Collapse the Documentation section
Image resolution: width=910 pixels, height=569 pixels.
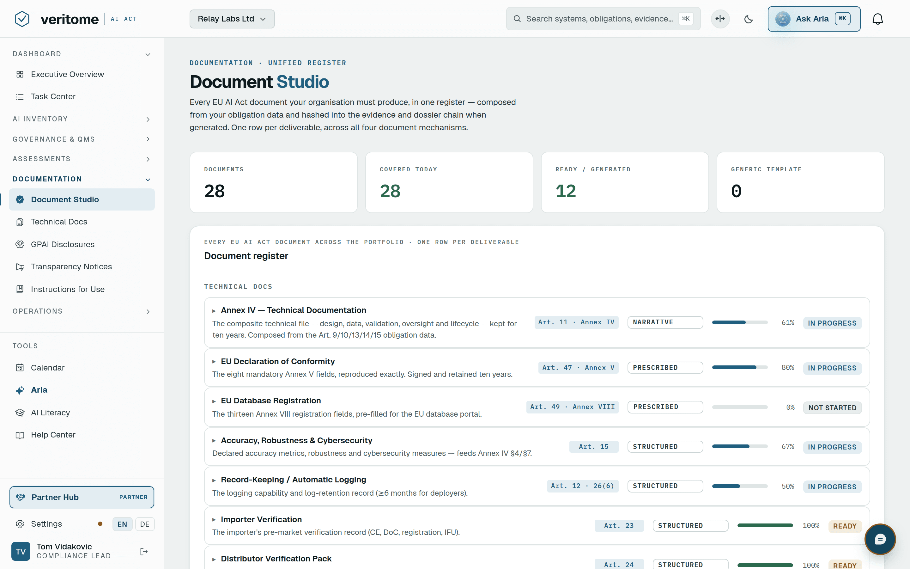point(82,179)
